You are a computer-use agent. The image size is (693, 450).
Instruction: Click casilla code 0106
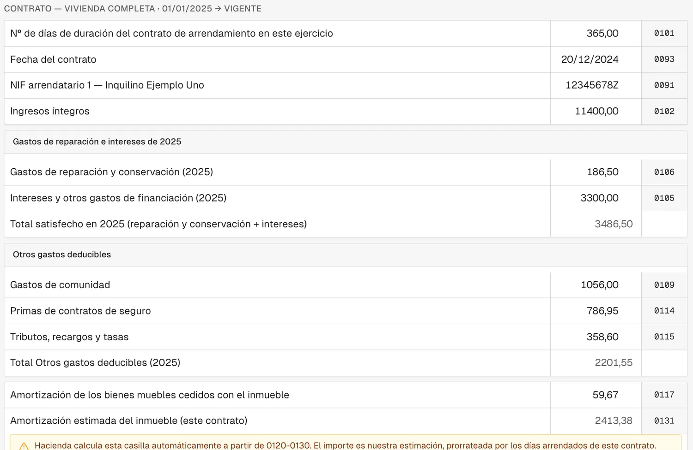(664, 172)
